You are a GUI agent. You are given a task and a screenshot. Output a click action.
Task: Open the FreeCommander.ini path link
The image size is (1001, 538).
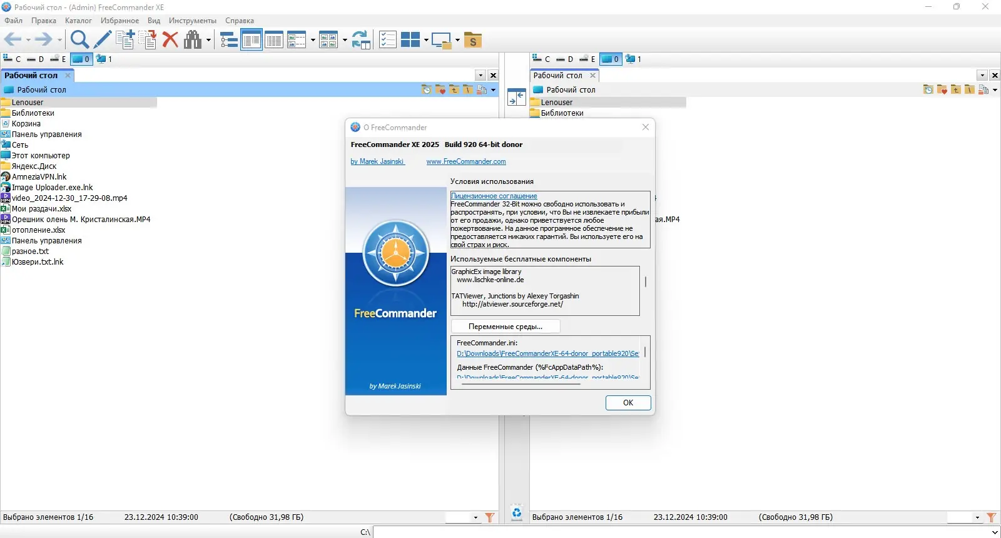pos(547,353)
